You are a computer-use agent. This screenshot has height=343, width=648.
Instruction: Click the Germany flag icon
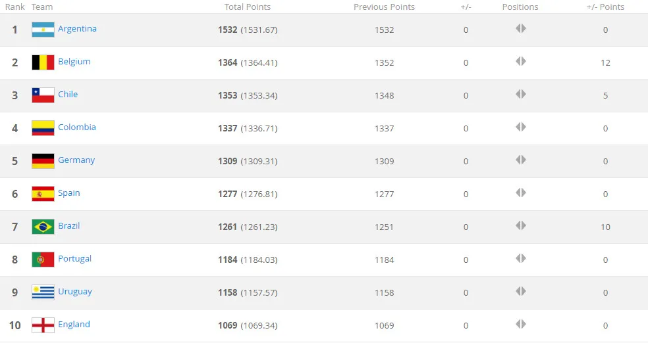click(x=43, y=161)
